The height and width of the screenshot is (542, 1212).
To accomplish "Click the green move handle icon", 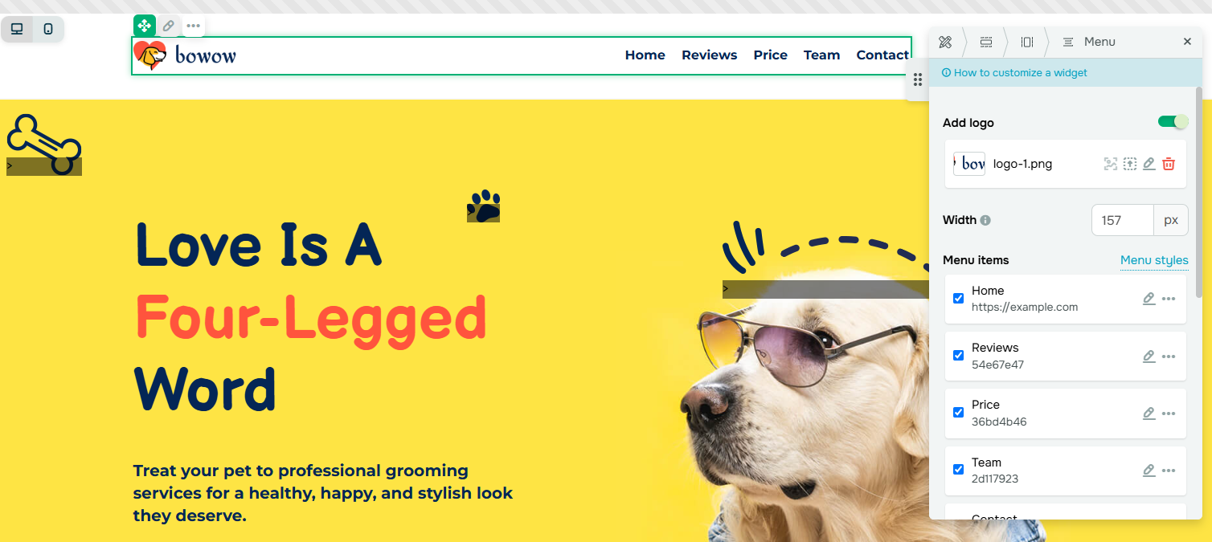I will [x=145, y=26].
